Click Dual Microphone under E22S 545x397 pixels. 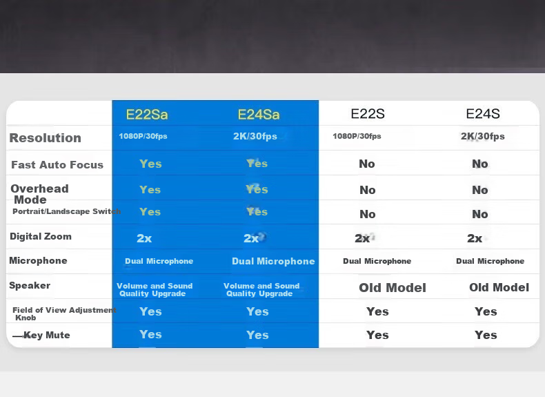[377, 261]
